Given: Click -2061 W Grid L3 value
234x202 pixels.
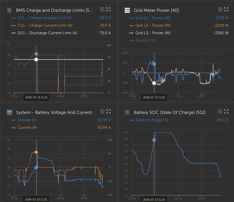Looking at the screenshot, I should tap(221, 33).
